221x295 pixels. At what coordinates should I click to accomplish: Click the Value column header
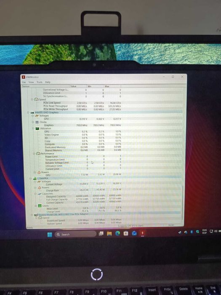[78, 86]
